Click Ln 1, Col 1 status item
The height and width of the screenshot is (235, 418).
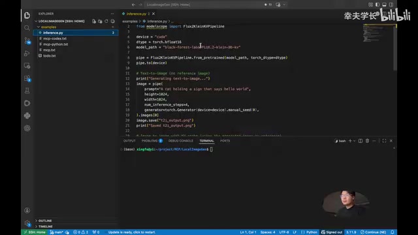[x=248, y=232]
